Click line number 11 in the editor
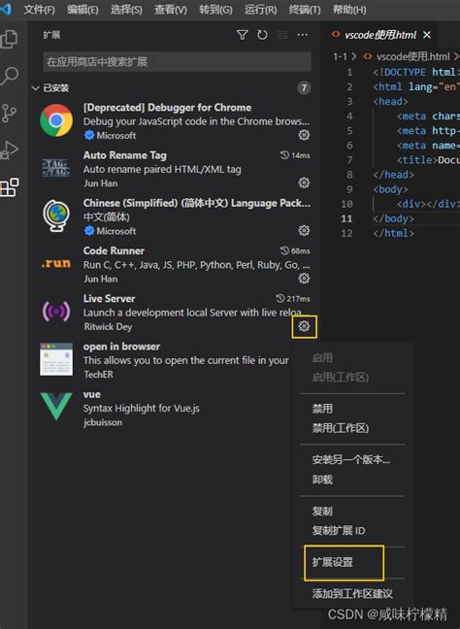Screen dimensions: 460x629 point(346,218)
